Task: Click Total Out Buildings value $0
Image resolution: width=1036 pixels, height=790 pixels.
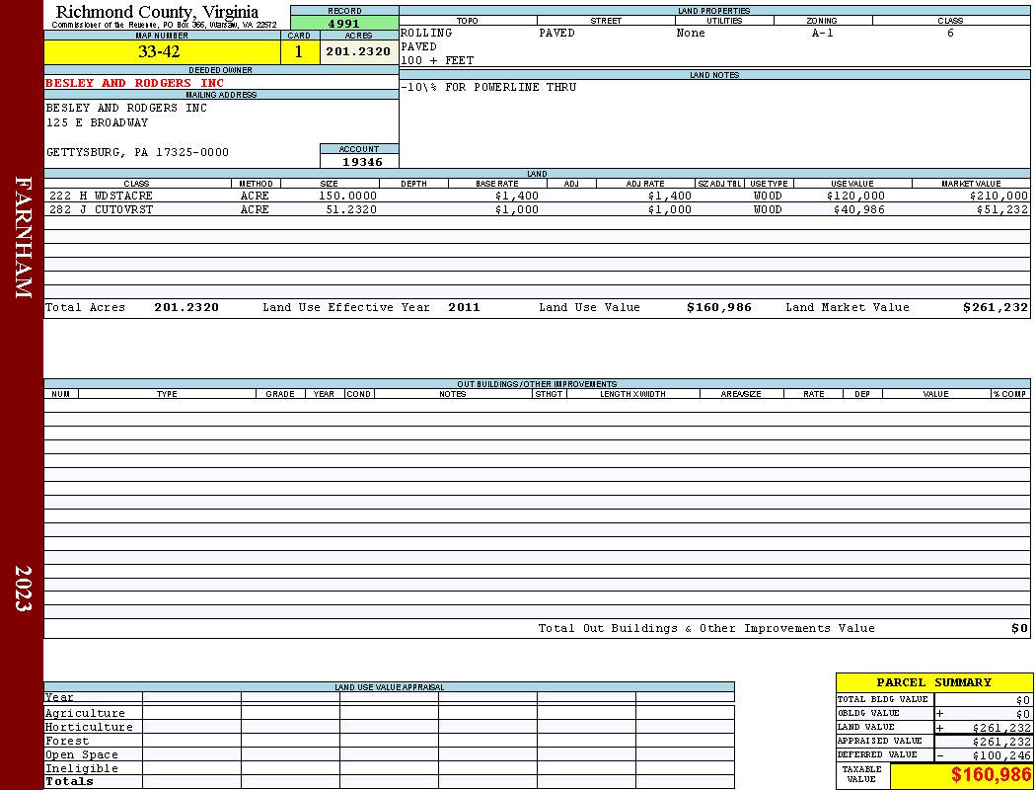Action: 1019,628
